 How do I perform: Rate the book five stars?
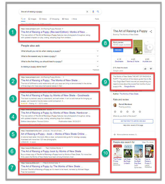click(140, 112)
